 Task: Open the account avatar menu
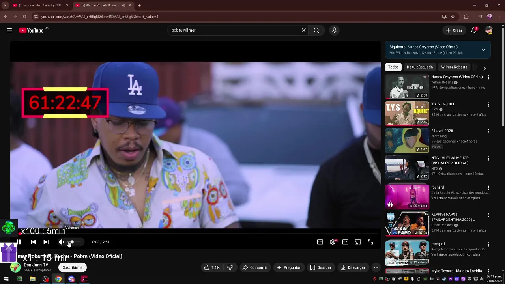(489, 30)
